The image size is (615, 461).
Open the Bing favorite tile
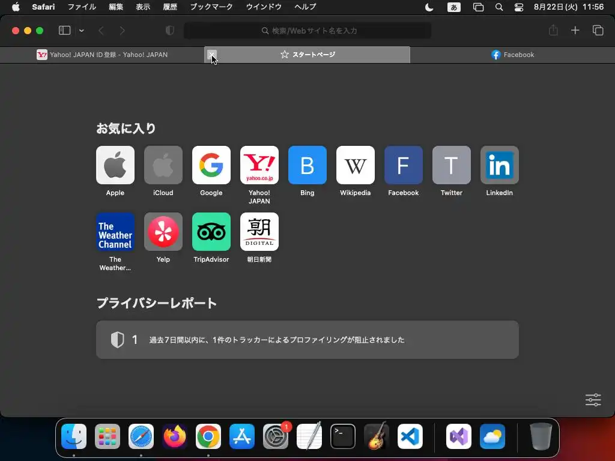(307, 165)
